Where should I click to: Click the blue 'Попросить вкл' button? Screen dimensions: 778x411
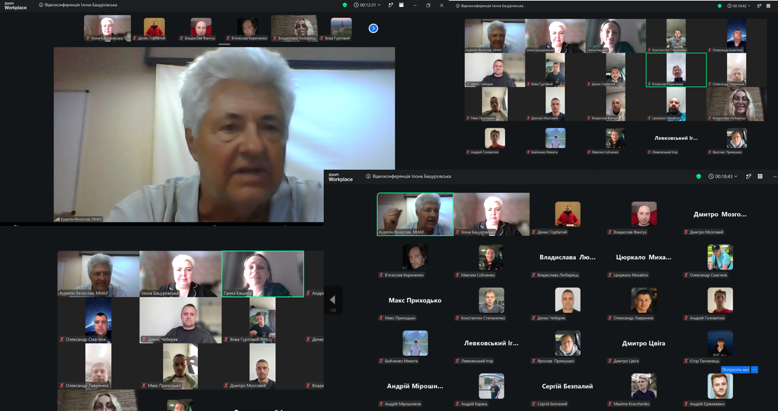tap(736, 369)
